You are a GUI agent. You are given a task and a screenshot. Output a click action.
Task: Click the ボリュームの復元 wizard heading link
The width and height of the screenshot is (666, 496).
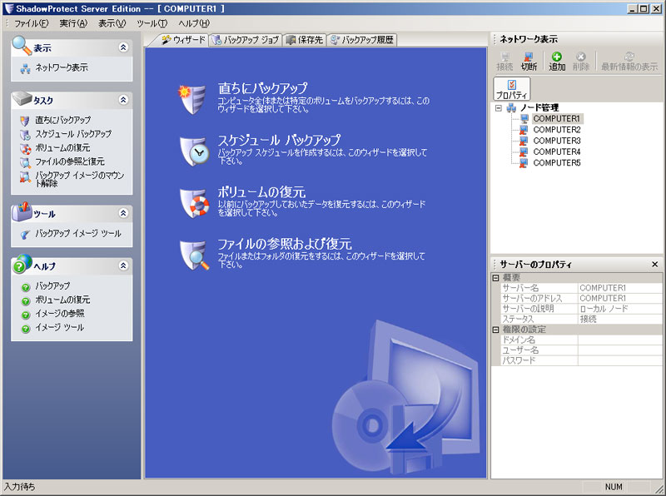tap(261, 192)
